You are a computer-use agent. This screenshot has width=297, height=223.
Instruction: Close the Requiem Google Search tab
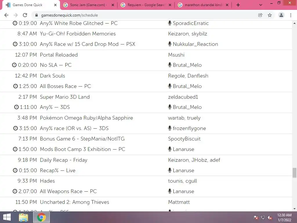(x=170, y=5)
